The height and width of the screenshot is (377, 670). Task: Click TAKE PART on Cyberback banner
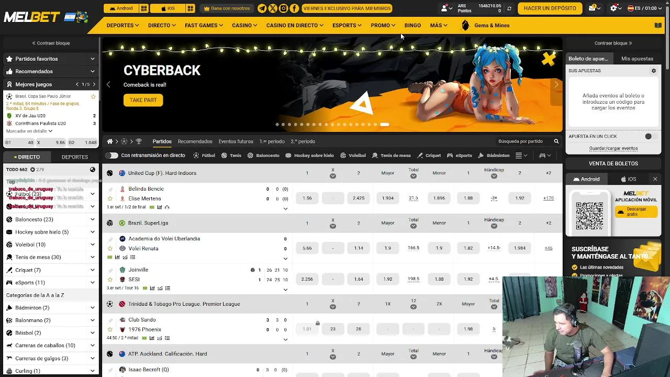(x=143, y=100)
